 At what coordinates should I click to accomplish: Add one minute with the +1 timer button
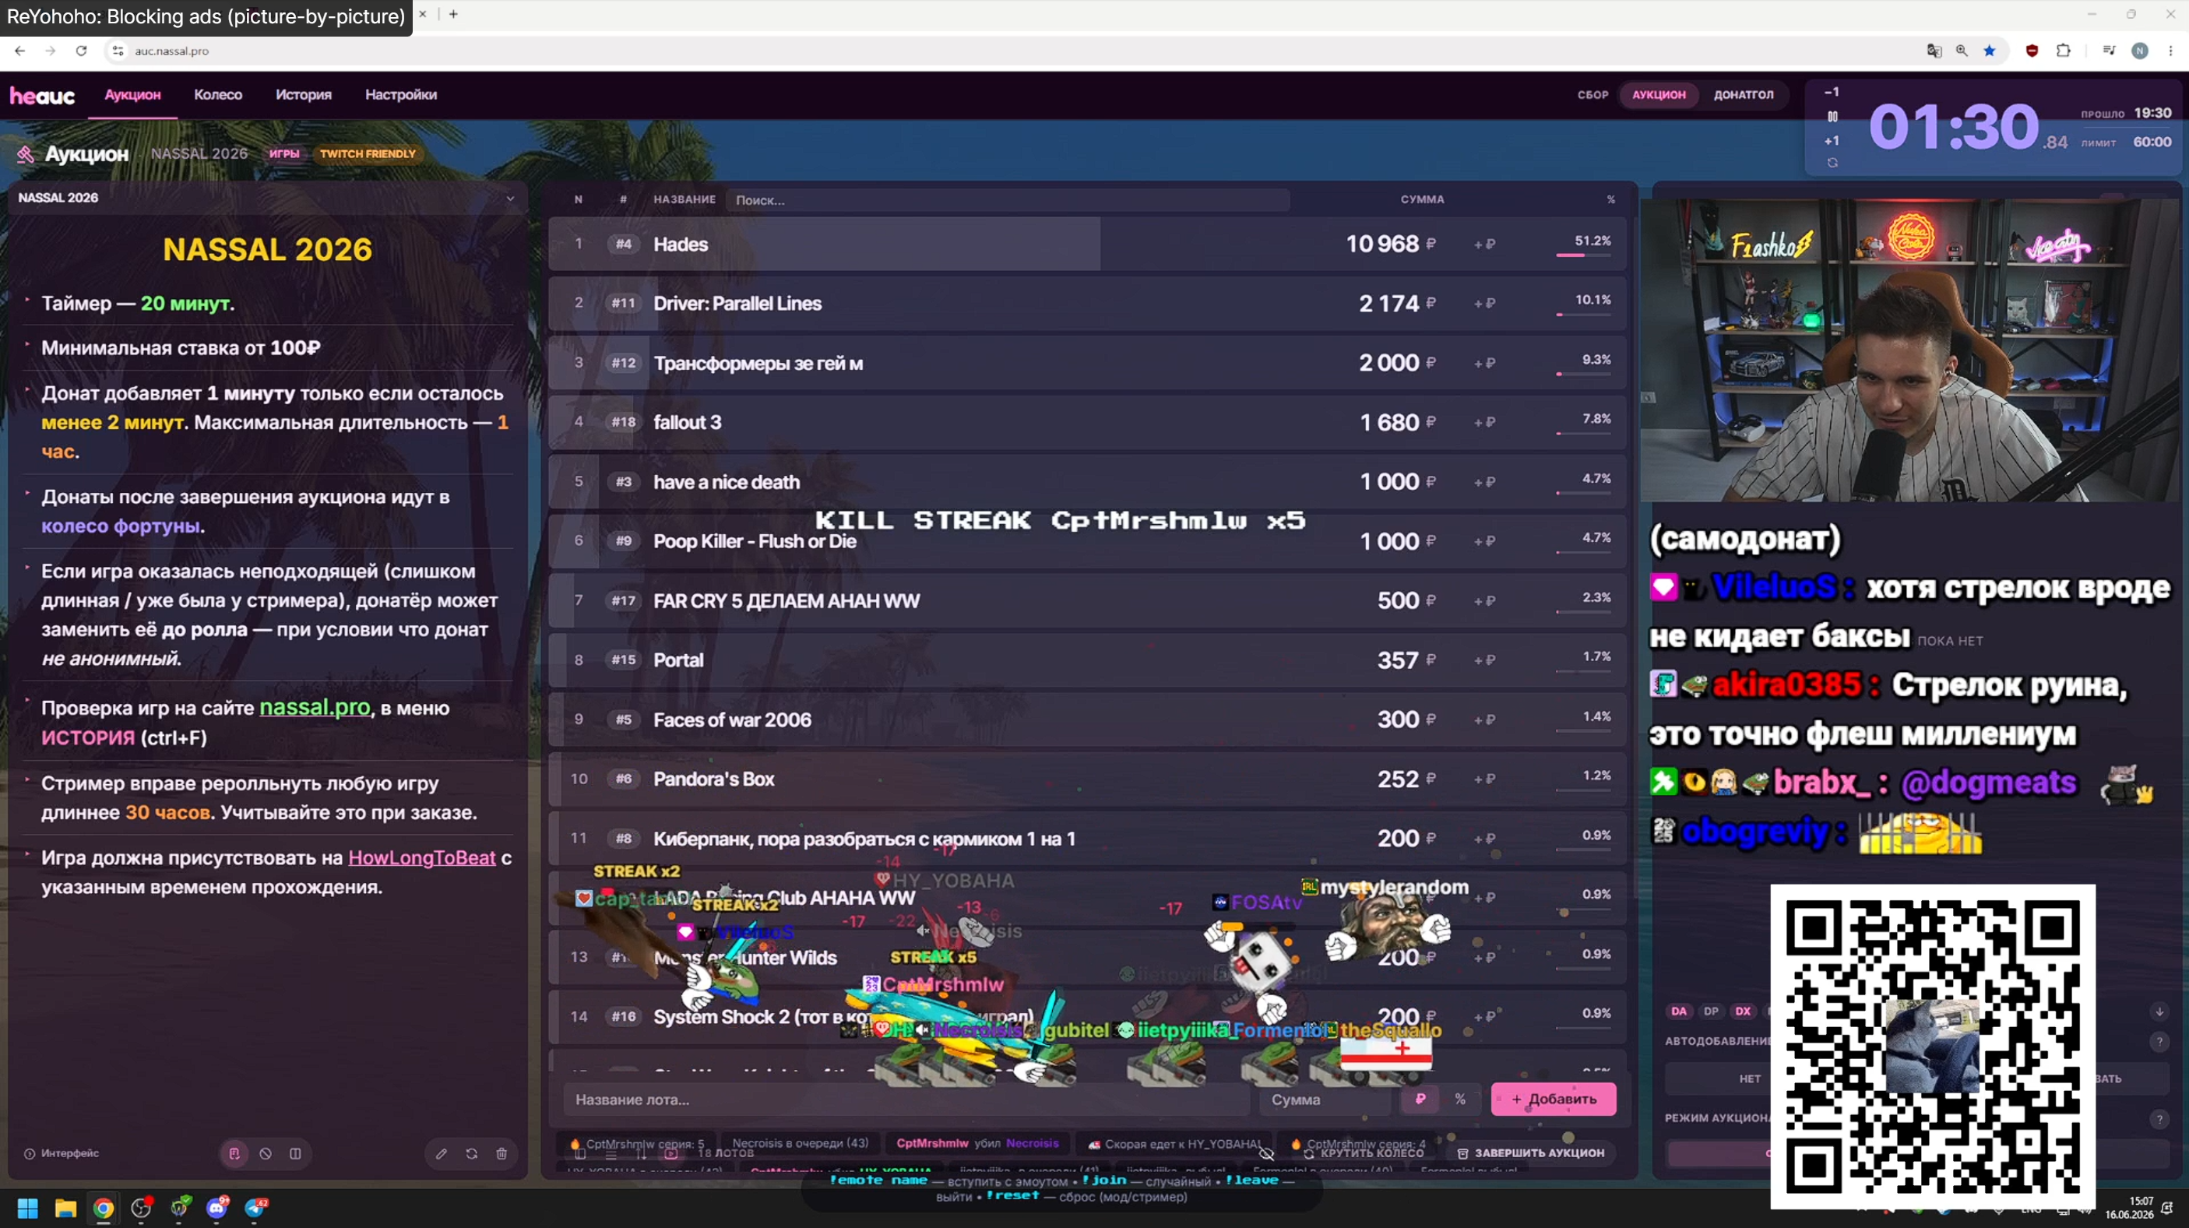coord(1832,141)
